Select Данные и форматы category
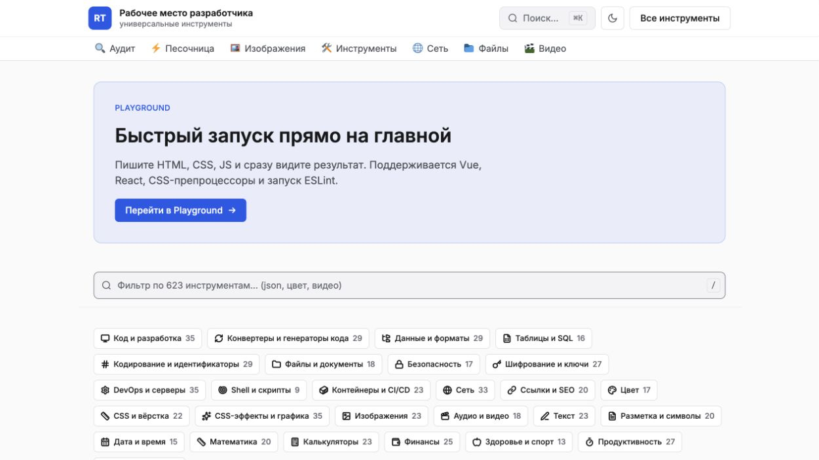Viewport: 819px width, 460px height. click(x=432, y=338)
